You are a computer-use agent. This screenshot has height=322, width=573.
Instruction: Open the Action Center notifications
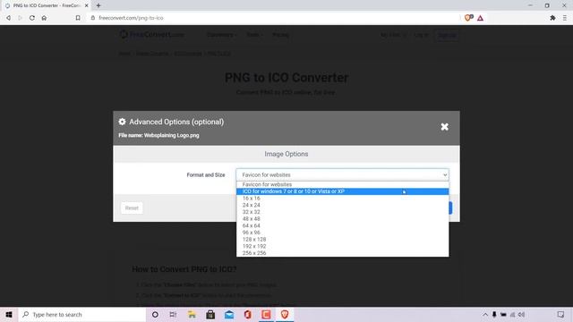click(560, 314)
